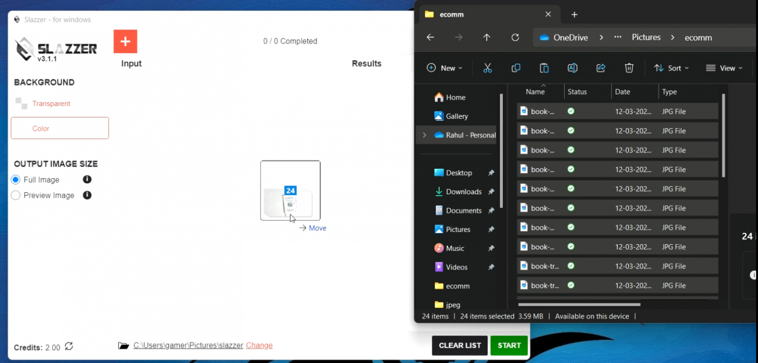Open the View dropdown in Explorer
This screenshot has width=758, height=363.
click(x=724, y=68)
